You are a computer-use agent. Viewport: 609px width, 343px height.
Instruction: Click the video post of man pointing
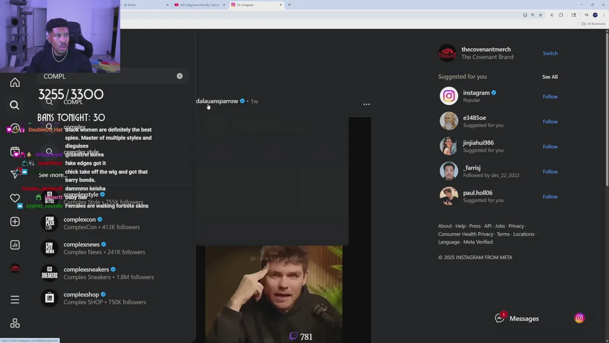(x=274, y=294)
